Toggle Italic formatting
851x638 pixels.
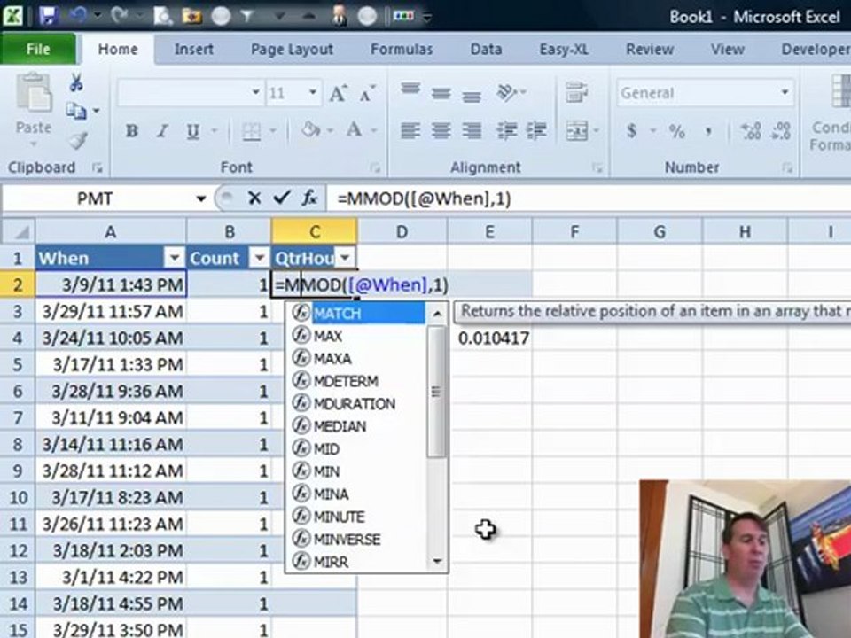[x=161, y=131]
